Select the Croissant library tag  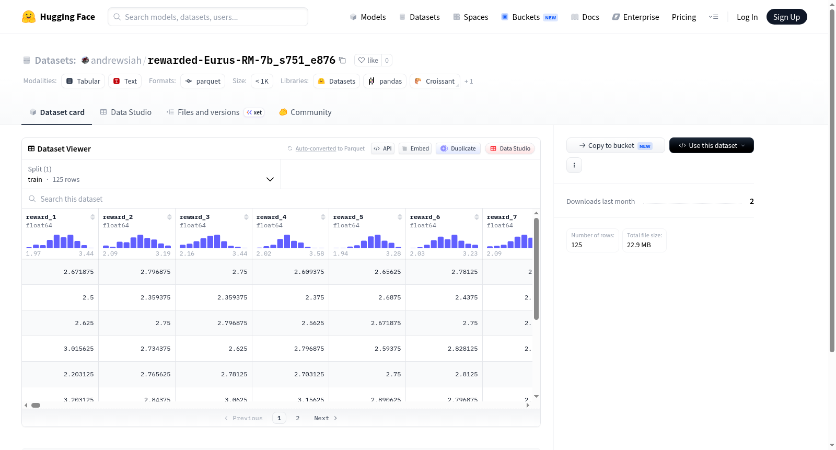point(435,81)
